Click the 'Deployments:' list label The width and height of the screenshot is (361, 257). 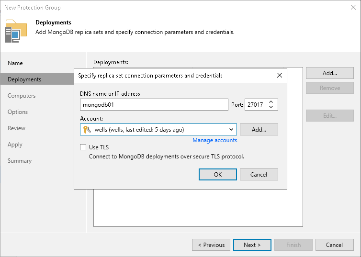111,62
